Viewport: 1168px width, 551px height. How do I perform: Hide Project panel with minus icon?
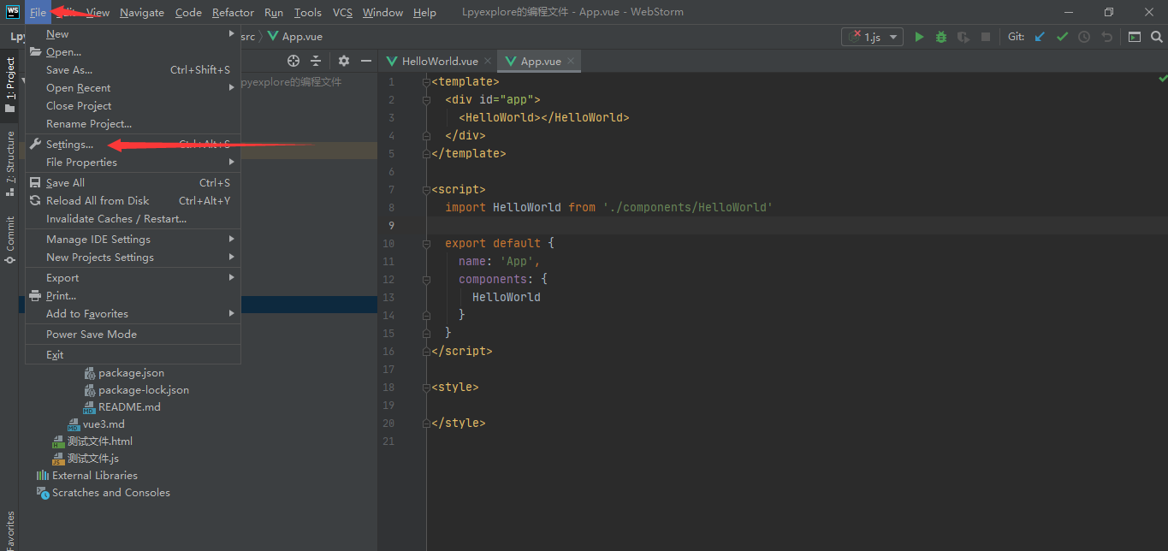click(366, 61)
